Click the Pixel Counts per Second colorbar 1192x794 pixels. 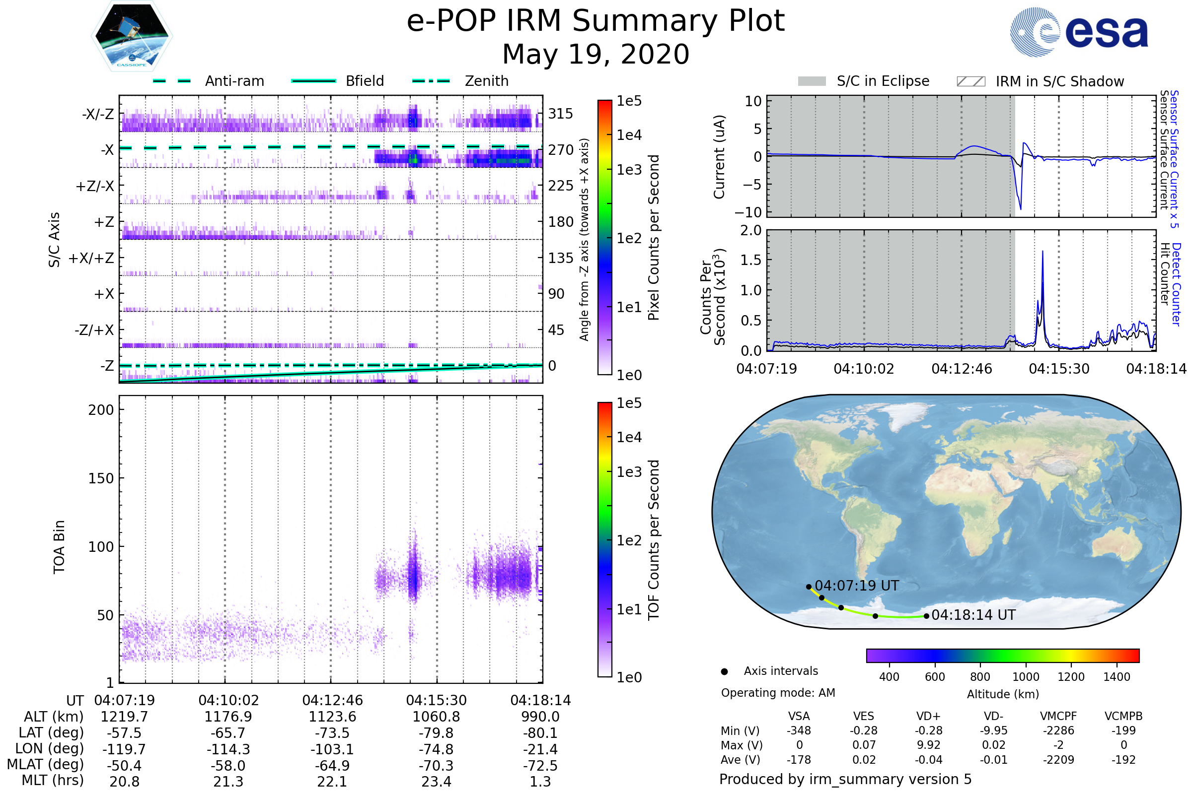point(604,238)
